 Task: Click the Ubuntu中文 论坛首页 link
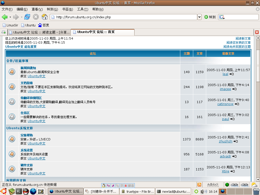pos(21,47)
